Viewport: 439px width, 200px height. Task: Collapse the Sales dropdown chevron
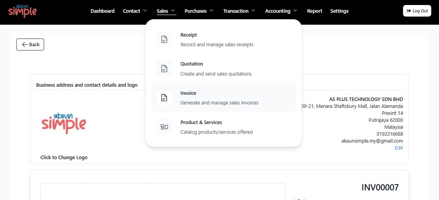pyautogui.click(x=173, y=11)
